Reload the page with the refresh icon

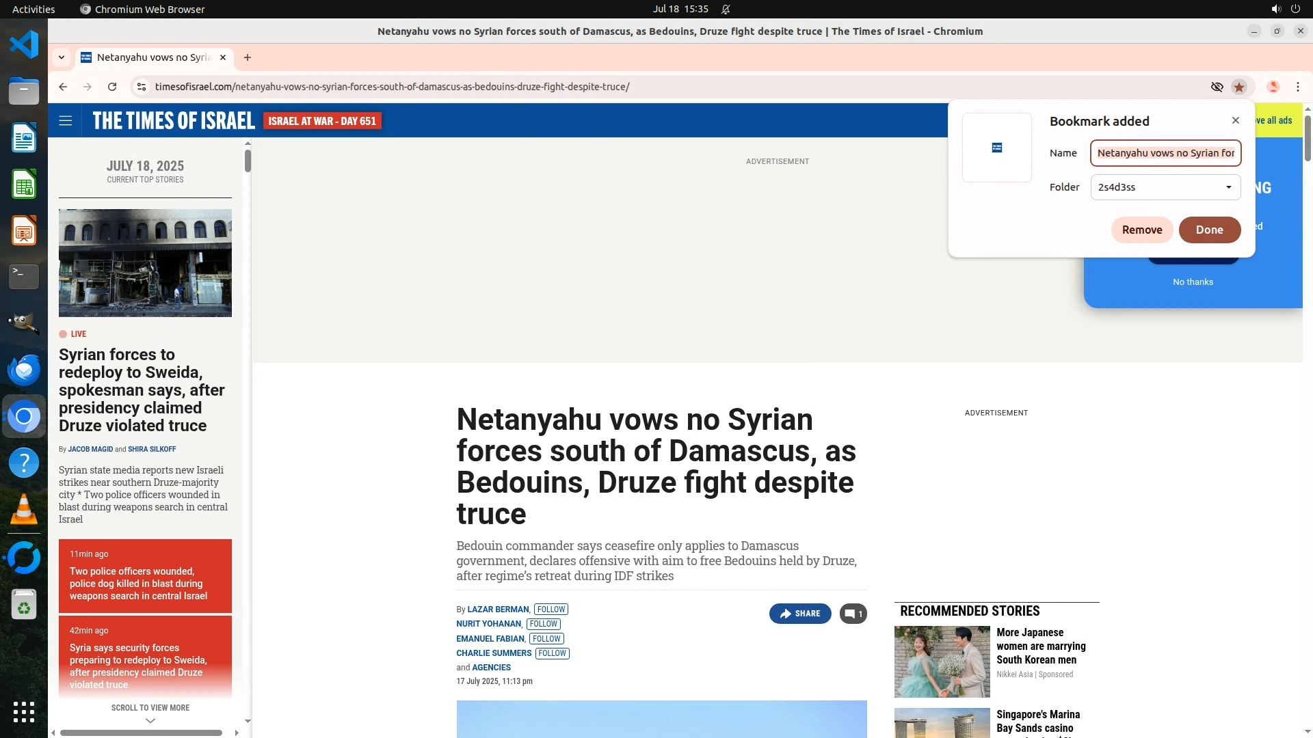112,87
